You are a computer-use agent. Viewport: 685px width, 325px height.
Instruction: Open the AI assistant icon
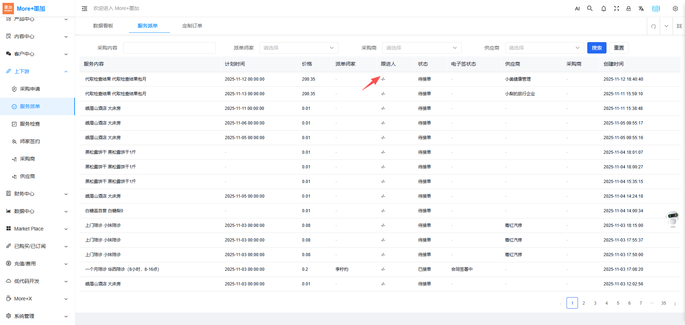pyautogui.click(x=577, y=9)
